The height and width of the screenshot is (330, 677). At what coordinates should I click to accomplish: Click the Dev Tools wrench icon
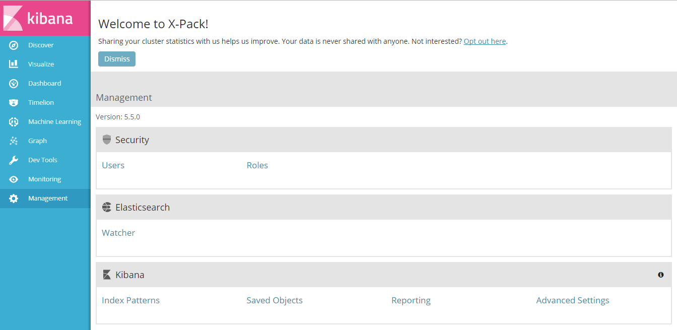[x=14, y=160]
